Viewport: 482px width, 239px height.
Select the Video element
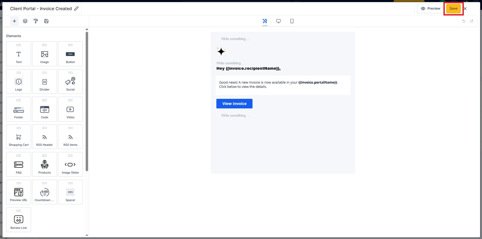[x=70, y=109]
